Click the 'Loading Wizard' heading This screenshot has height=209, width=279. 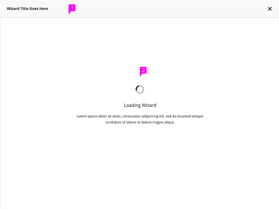point(140,105)
